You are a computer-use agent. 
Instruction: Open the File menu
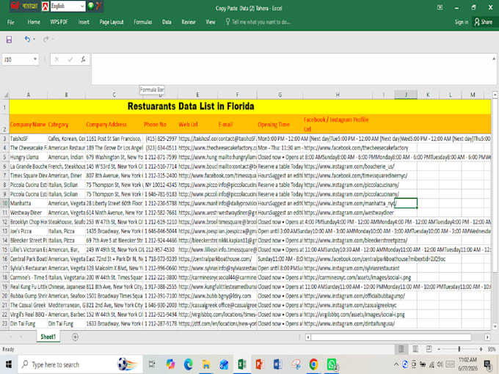(x=11, y=22)
